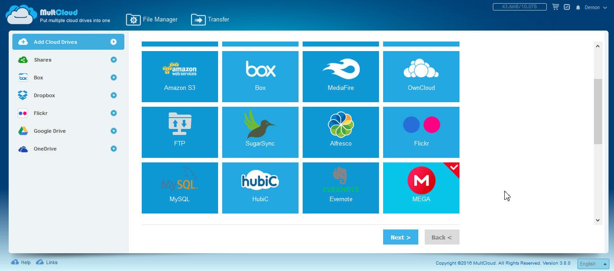614x271 pixels.
Task: Click the Back < button
Action: coord(442,237)
